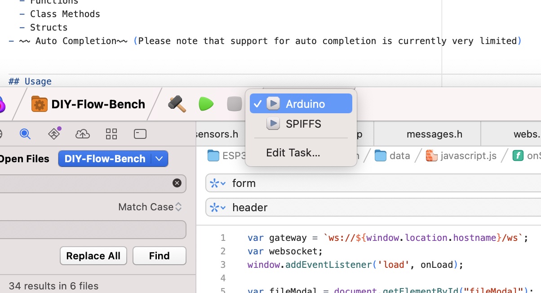The width and height of the screenshot is (541, 293).
Task: Click the green function symbol icon in path bar
Action: pyautogui.click(x=519, y=155)
